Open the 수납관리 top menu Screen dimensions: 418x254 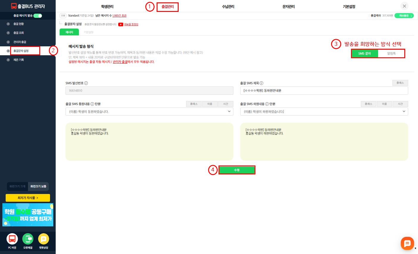228,7
